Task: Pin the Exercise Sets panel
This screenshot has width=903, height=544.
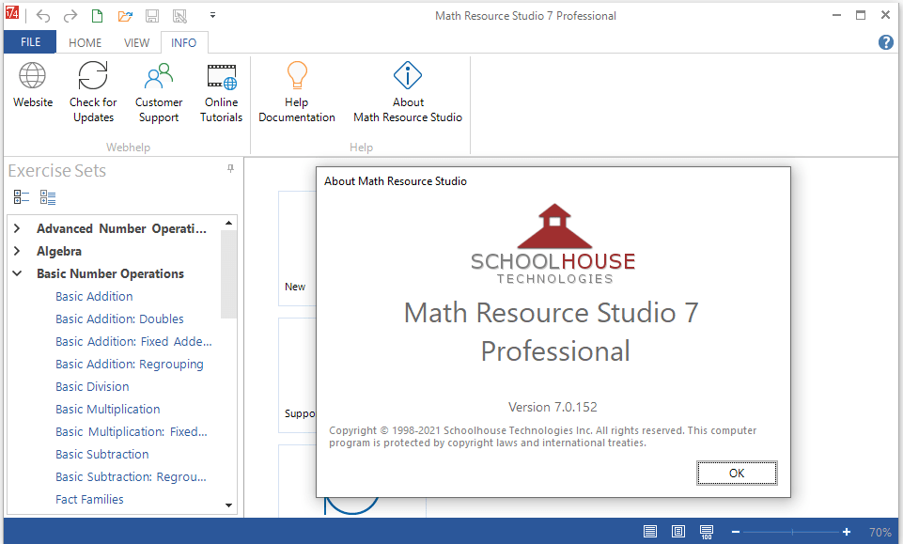Action: 230,169
